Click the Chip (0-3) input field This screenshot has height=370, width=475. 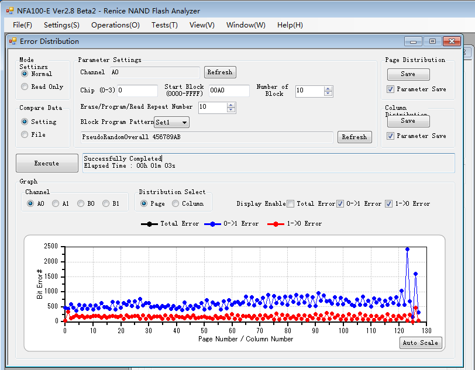(x=137, y=91)
